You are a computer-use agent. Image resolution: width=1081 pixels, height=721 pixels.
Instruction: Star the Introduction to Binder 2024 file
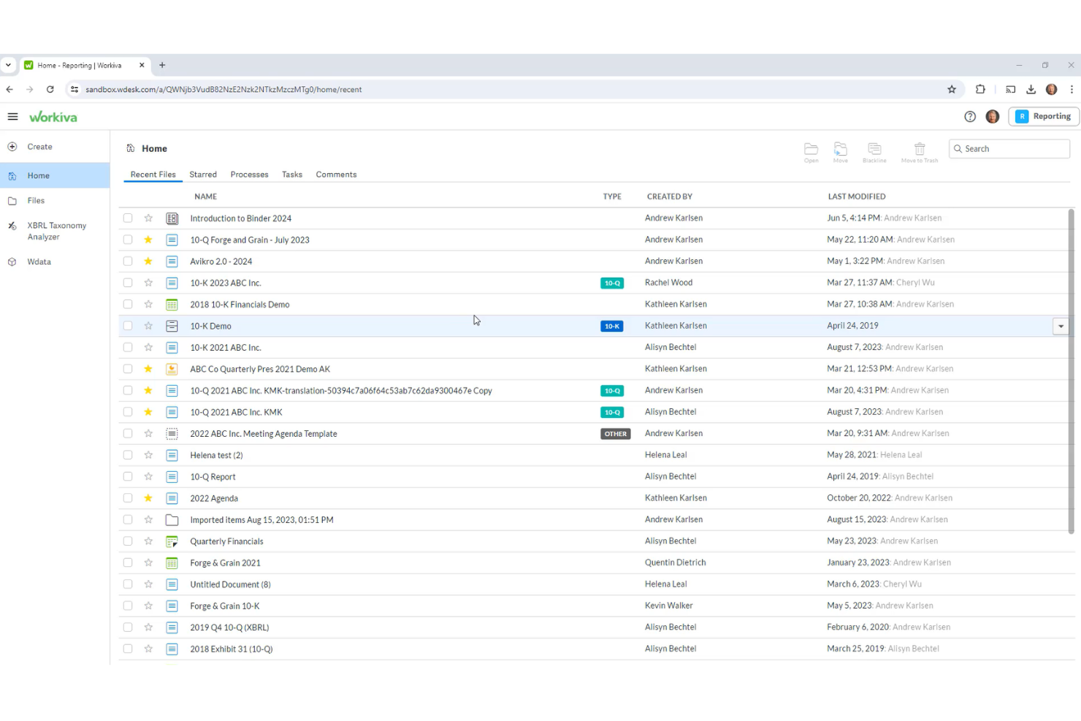[x=148, y=218]
